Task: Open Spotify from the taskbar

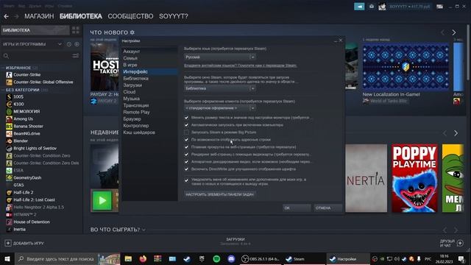Action: pyautogui.click(x=216, y=258)
